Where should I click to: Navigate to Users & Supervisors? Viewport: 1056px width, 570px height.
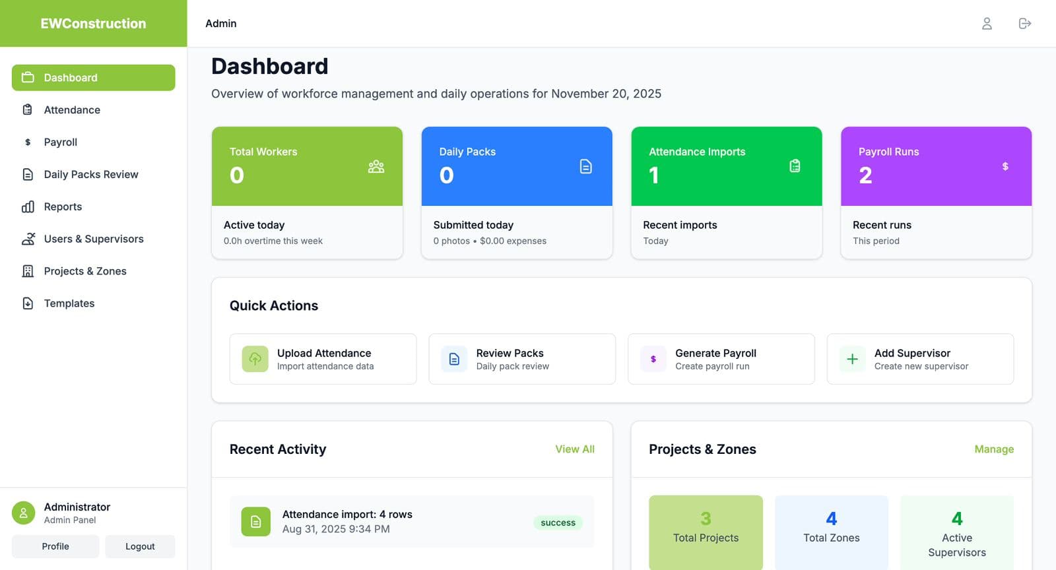coord(93,239)
